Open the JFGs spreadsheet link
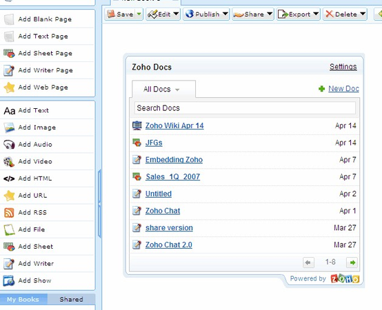The height and width of the screenshot is (310, 382). (x=154, y=143)
